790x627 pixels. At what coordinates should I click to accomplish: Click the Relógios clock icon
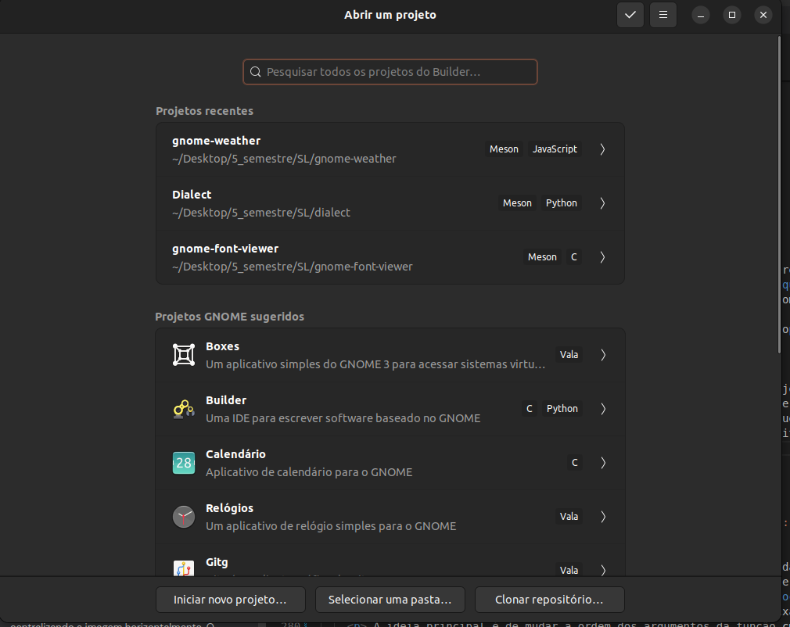pos(183,517)
